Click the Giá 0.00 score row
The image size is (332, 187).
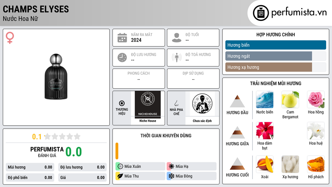pos(82,178)
